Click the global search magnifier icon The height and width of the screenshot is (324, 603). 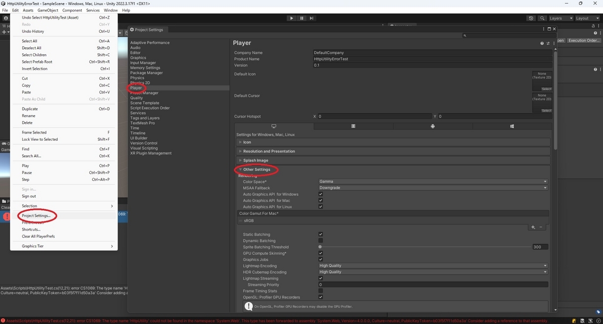click(542, 18)
